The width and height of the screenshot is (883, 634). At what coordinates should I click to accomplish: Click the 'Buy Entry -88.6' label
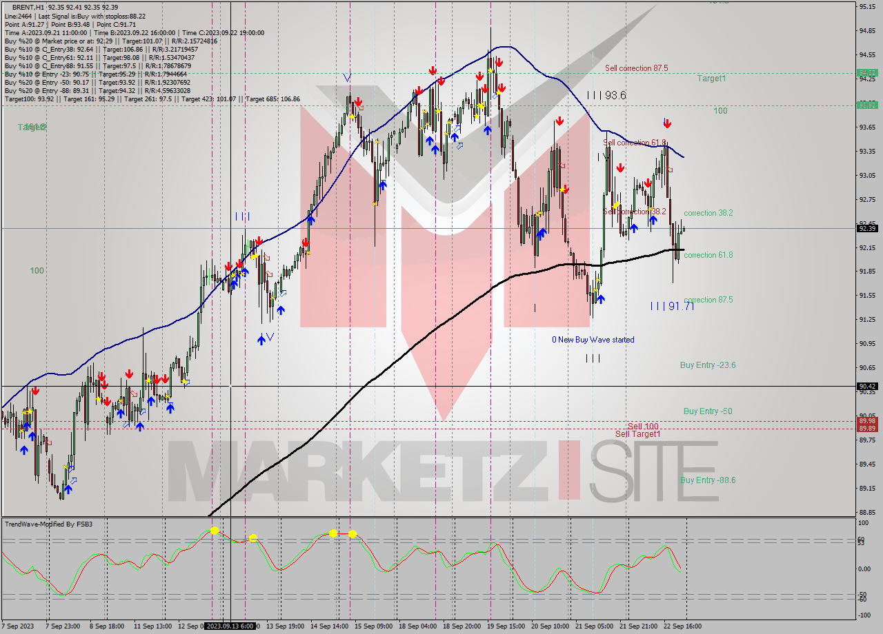pos(708,480)
